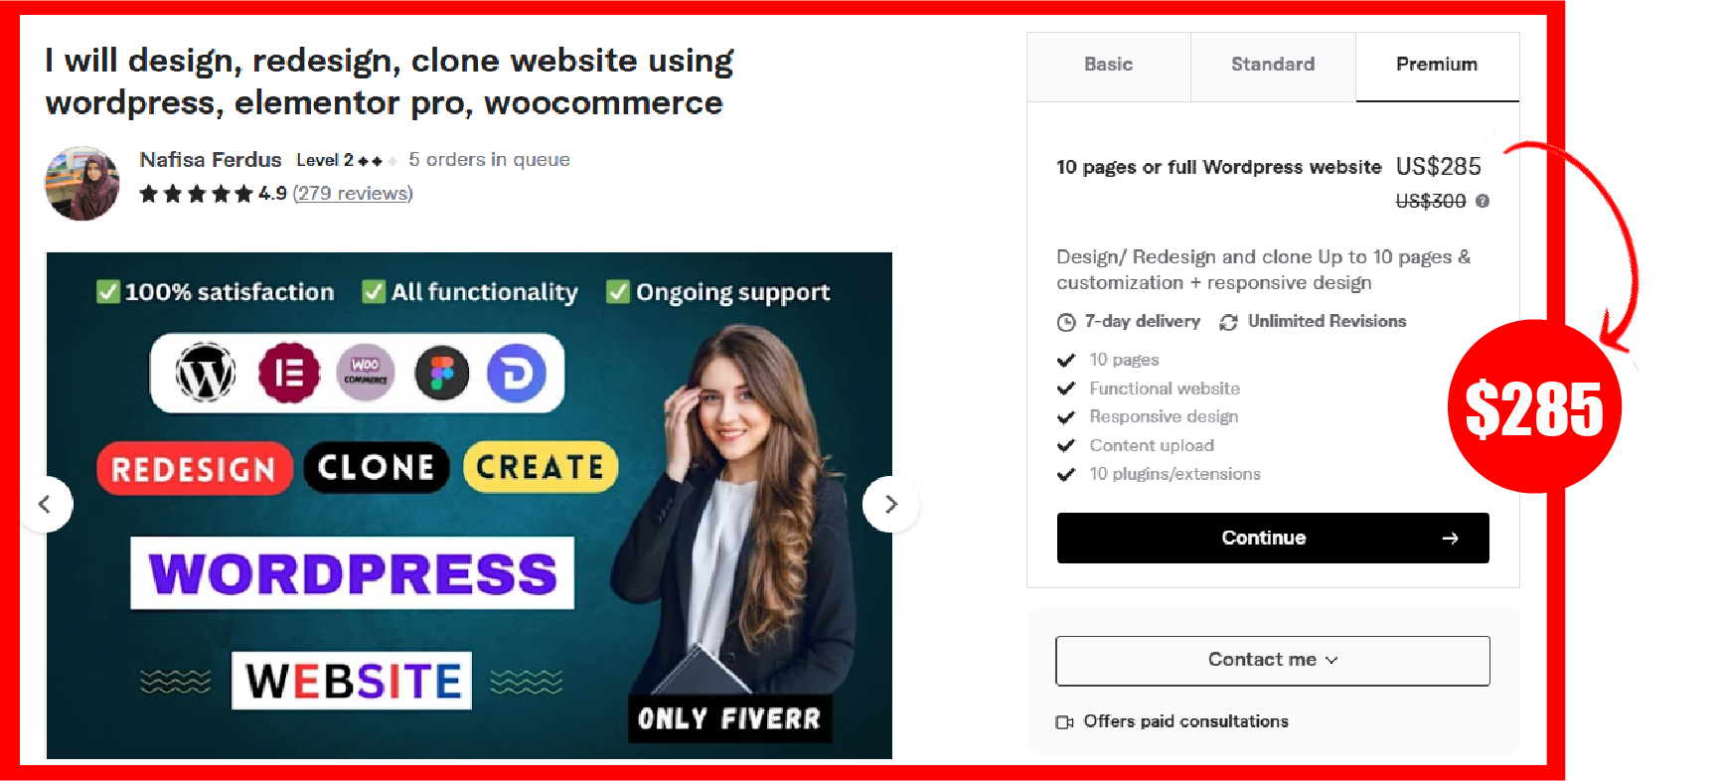Click the WooCommerce logo icon
The width and height of the screenshot is (1720, 781).
(x=366, y=373)
